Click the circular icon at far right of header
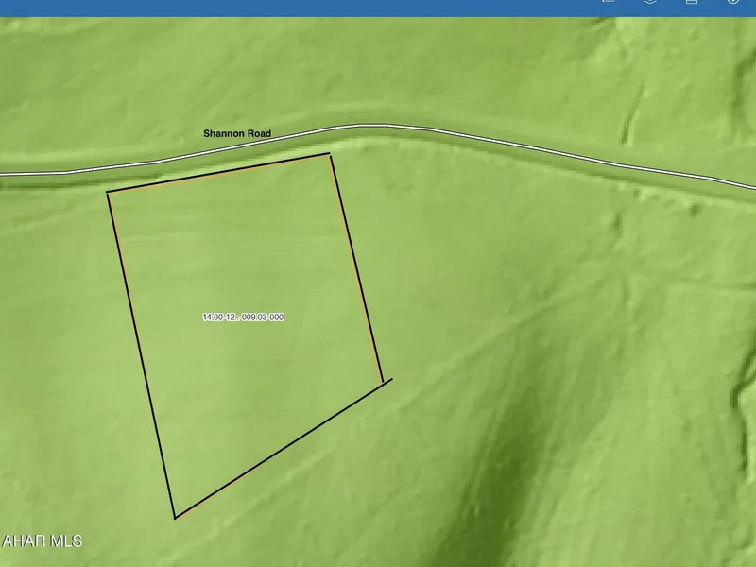 (732, 3)
